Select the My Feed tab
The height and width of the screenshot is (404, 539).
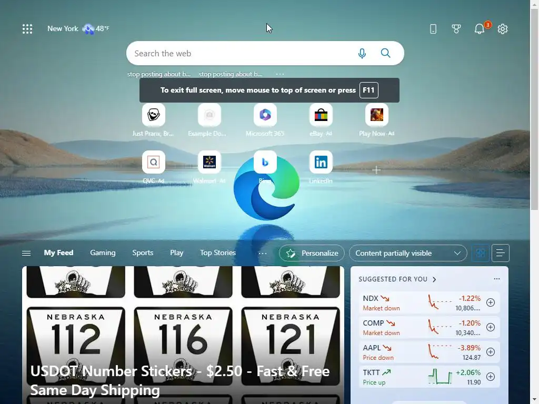[58, 253]
